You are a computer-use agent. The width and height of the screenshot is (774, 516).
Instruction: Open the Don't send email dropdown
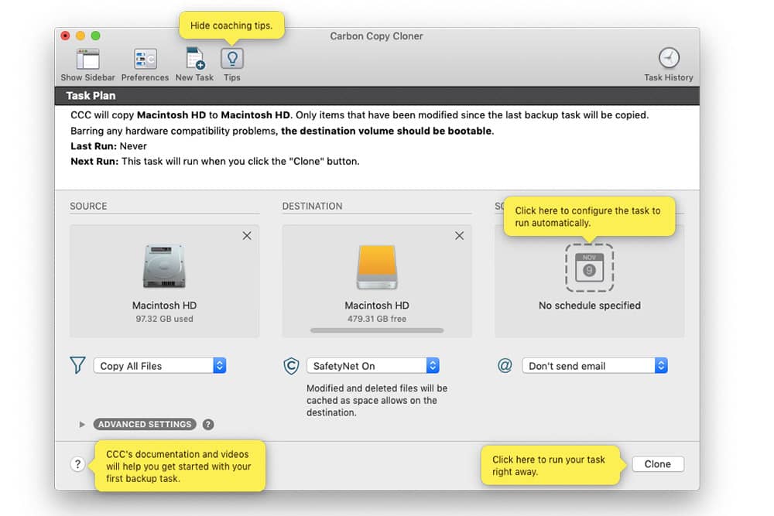click(594, 366)
